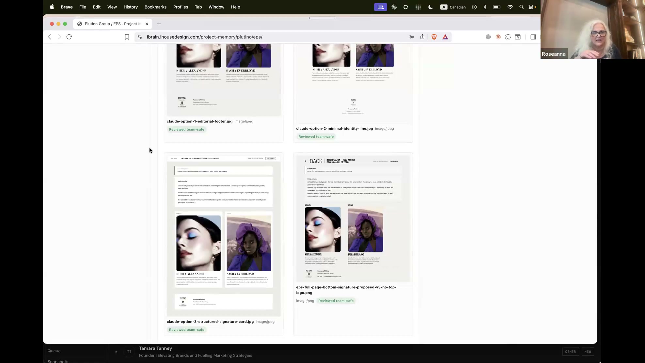This screenshot has height=363, width=645.
Task: Click the play arrow beside Tamara Tanney
Action: pyautogui.click(x=116, y=352)
